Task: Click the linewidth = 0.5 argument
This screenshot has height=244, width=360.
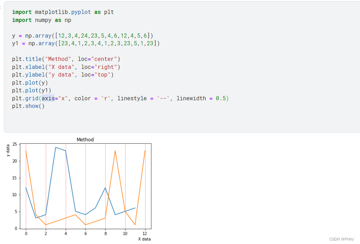Action: click(201, 99)
